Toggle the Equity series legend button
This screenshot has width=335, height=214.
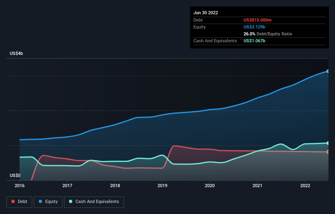point(48,202)
